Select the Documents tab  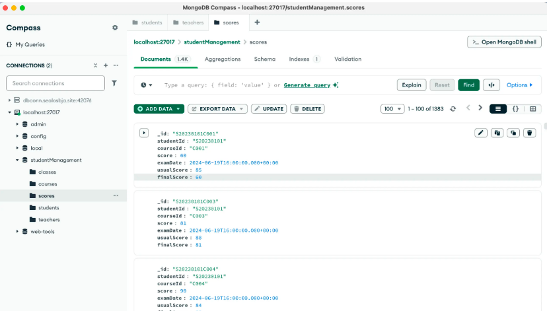[x=165, y=59]
